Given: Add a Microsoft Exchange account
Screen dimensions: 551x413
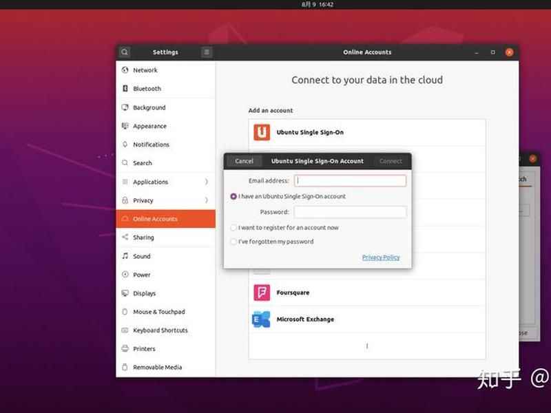Looking at the screenshot, I should pos(367,319).
